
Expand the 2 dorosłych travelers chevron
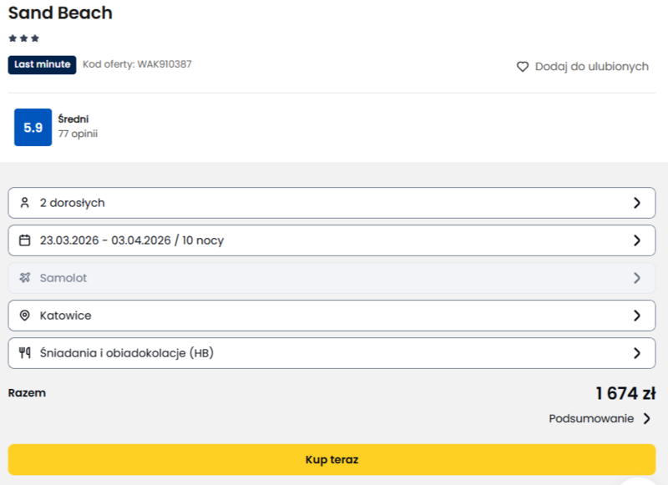[637, 203]
